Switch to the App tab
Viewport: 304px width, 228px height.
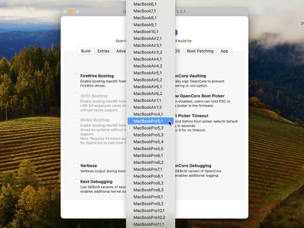pyautogui.click(x=224, y=51)
